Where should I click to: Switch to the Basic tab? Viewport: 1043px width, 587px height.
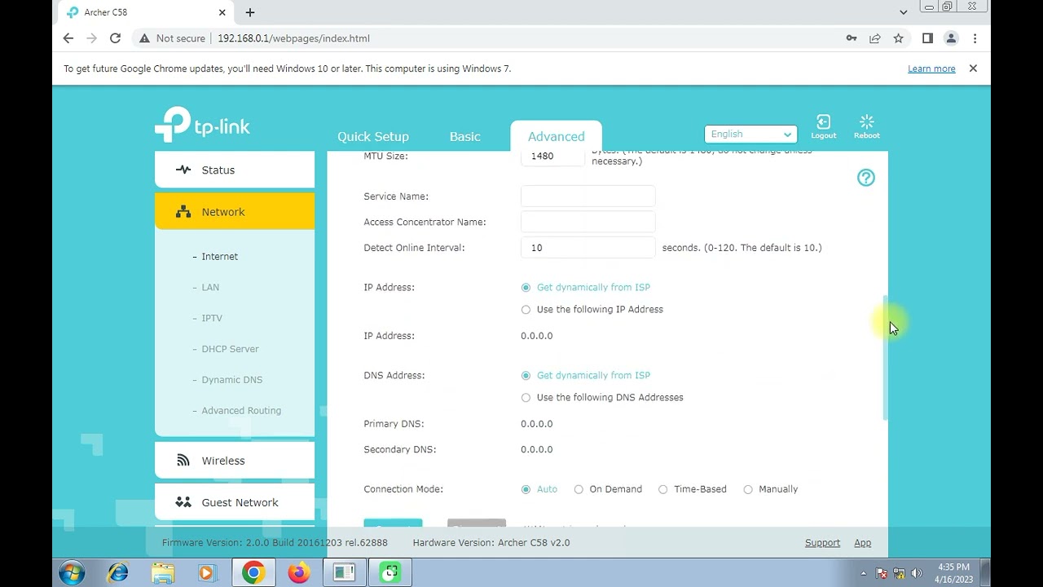click(464, 136)
